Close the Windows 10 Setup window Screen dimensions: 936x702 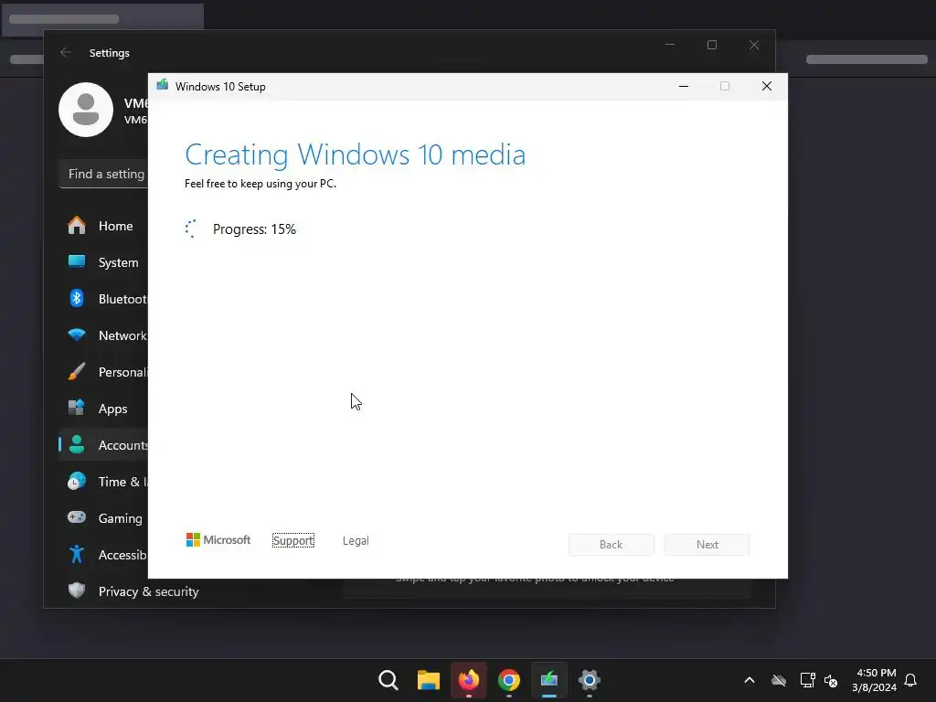click(767, 86)
